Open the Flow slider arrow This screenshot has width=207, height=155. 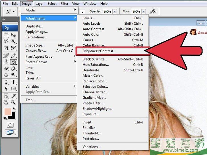pyautogui.click(x=143, y=11)
